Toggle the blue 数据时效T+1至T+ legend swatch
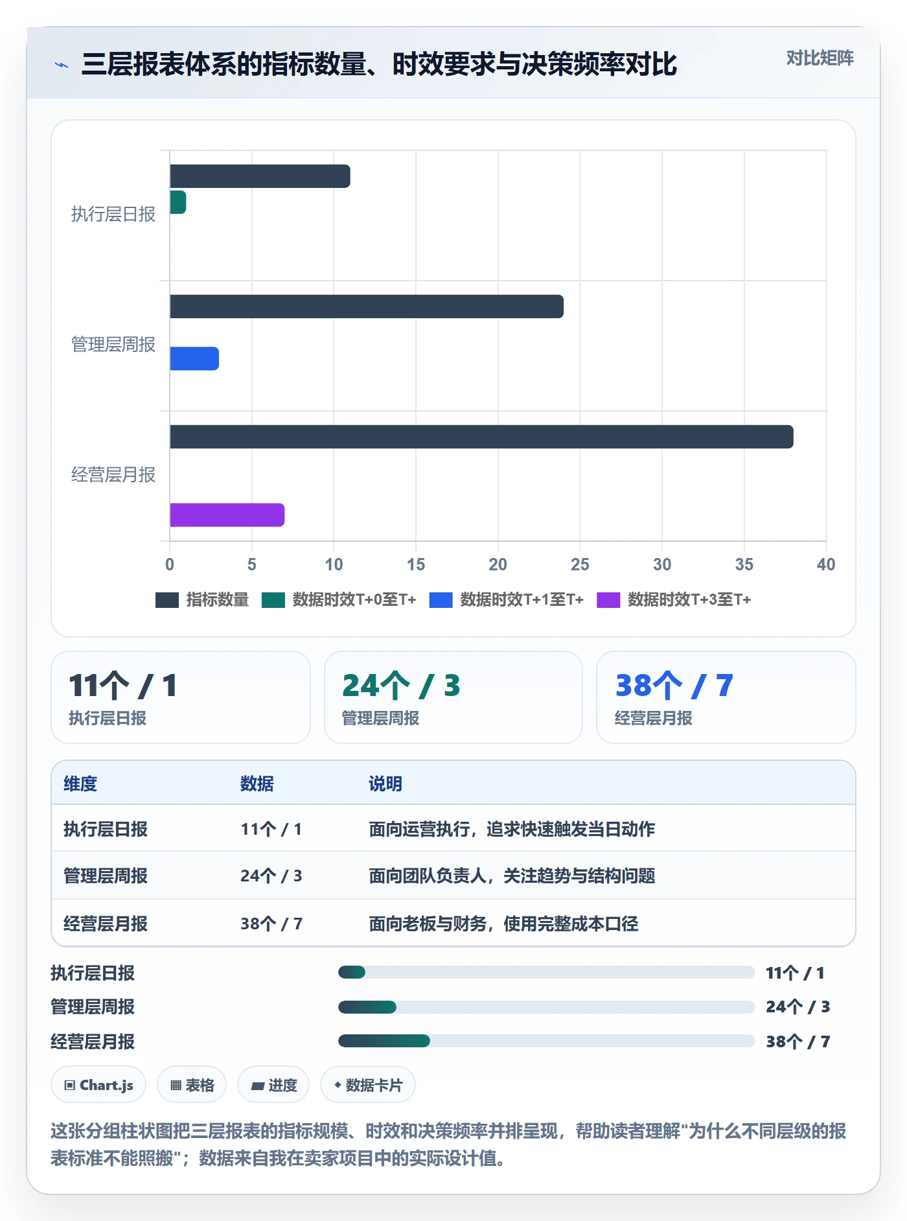This screenshot has height=1221, width=907. [x=441, y=600]
